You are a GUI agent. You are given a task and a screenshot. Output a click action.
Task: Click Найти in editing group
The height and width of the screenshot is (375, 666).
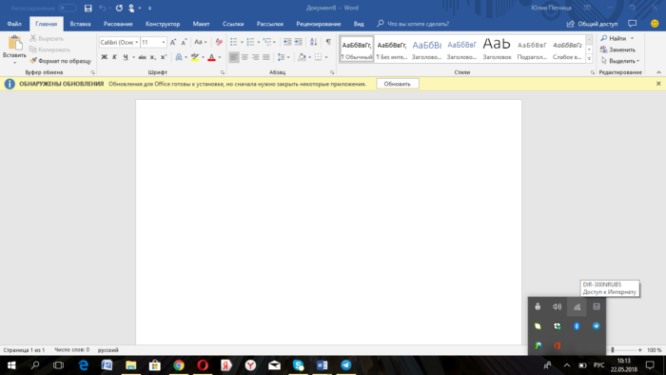tap(617, 38)
